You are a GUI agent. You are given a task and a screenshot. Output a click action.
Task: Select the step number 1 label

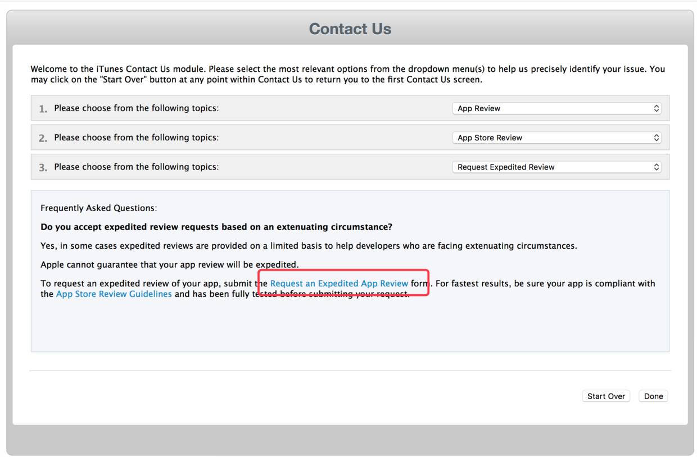(43, 109)
